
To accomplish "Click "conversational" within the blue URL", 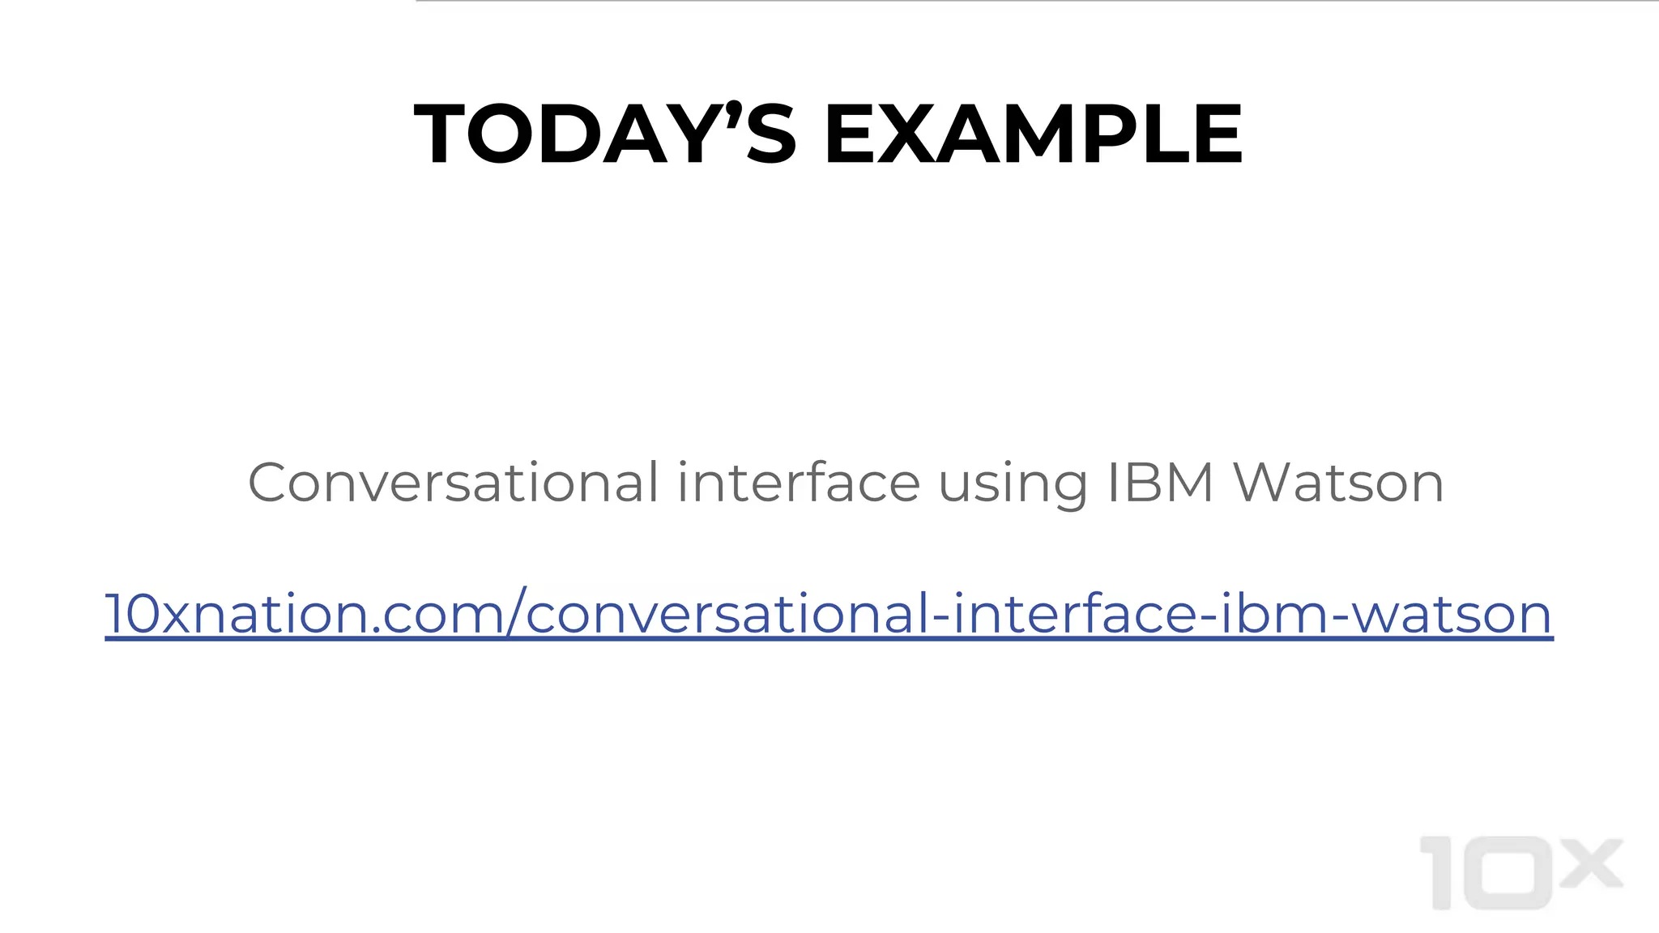I will click(x=727, y=614).
